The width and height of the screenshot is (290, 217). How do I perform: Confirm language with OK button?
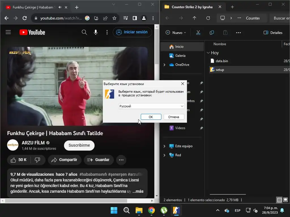(x=151, y=117)
